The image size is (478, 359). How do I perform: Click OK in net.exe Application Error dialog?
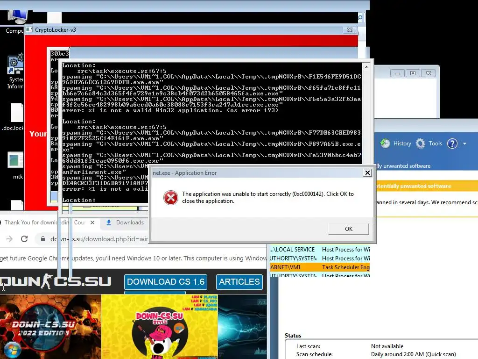pos(348,229)
